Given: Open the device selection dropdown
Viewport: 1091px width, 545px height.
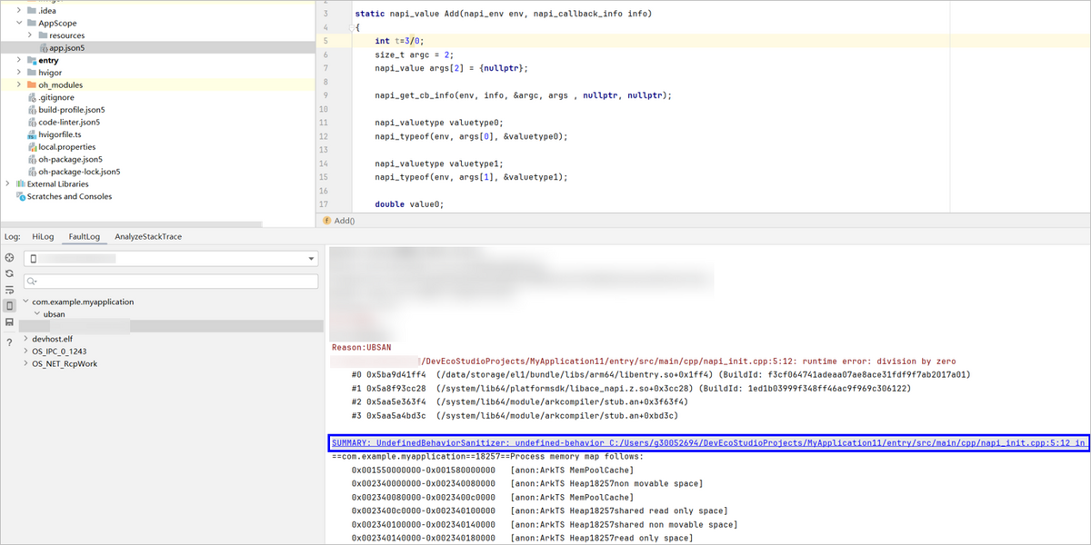Looking at the screenshot, I should [x=310, y=259].
